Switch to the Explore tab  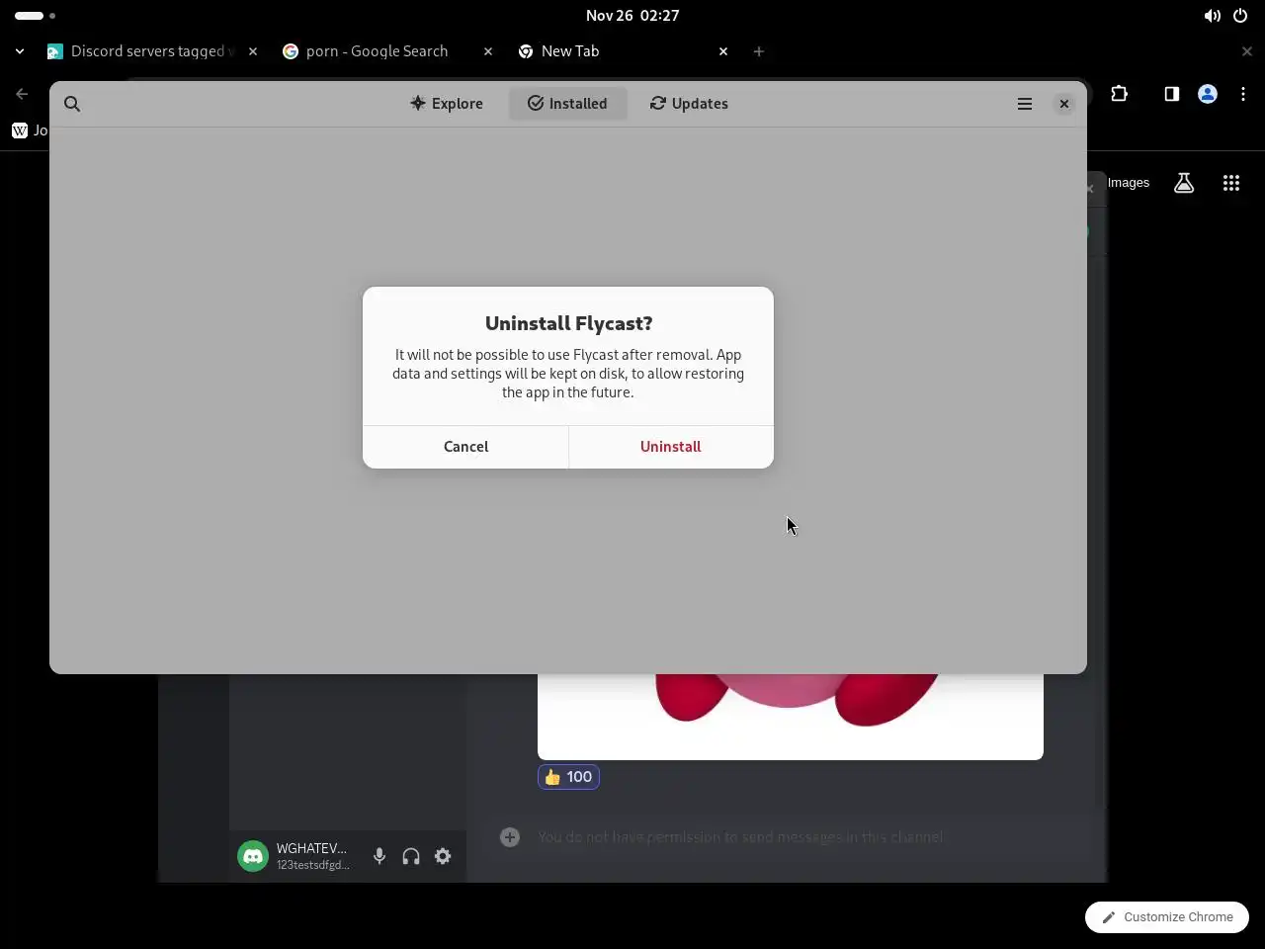tap(447, 104)
